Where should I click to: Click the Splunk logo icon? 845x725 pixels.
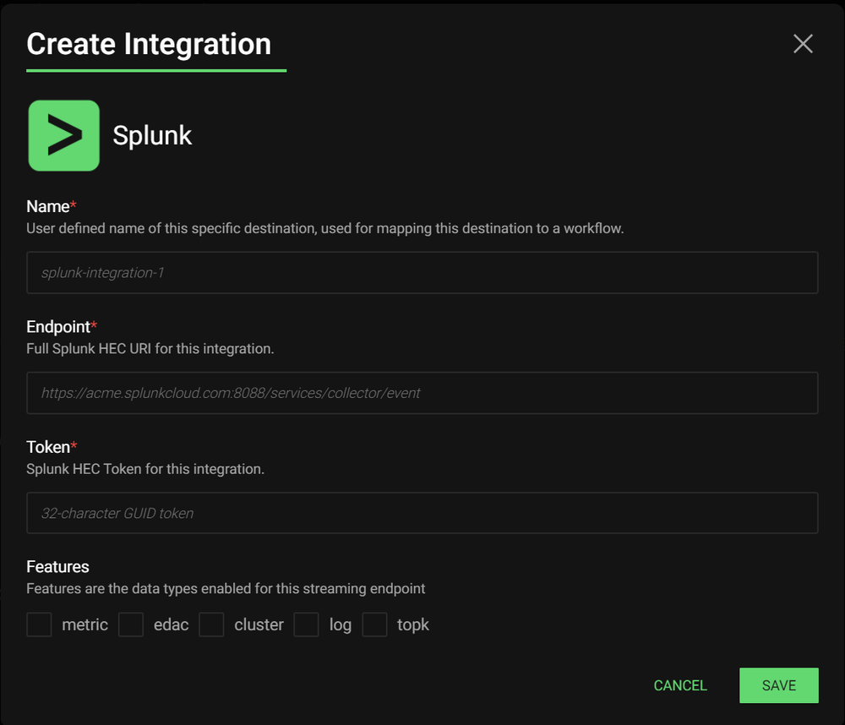(x=63, y=135)
